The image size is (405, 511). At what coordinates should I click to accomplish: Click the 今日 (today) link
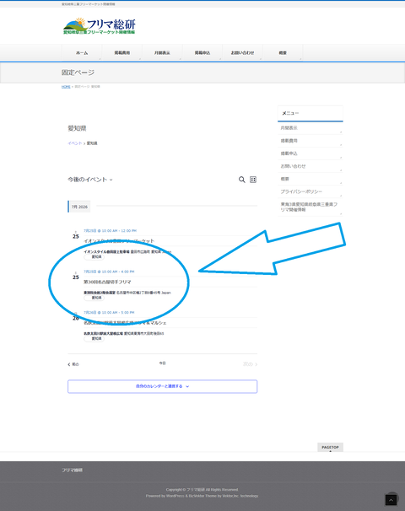point(162,363)
